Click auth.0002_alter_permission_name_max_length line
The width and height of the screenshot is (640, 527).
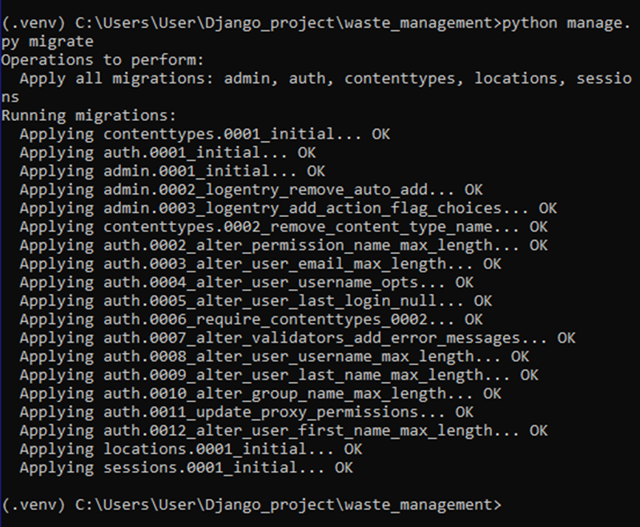pyautogui.click(x=284, y=245)
